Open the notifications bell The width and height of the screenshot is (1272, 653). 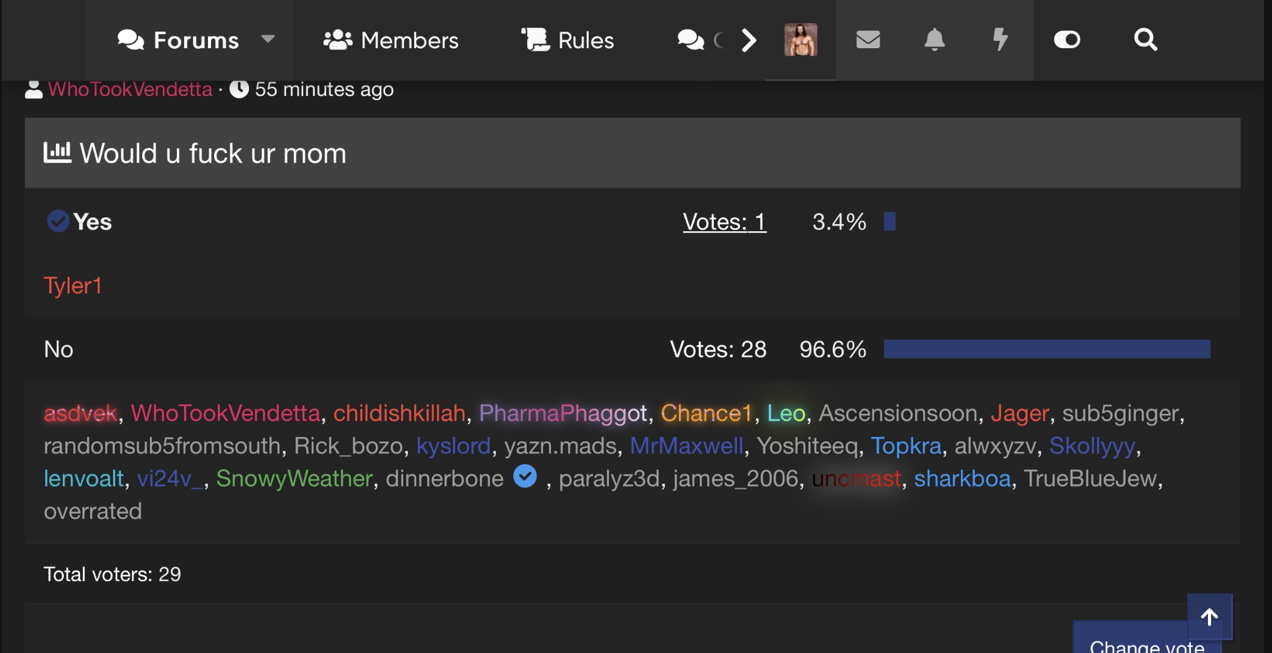(934, 40)
